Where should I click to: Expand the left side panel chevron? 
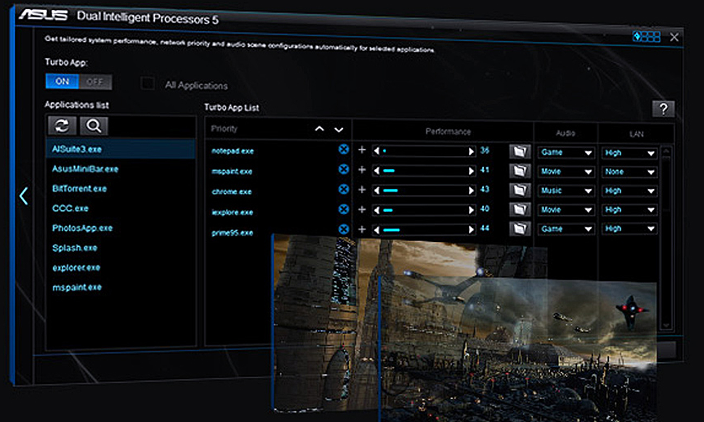click(x=23, y=196)
